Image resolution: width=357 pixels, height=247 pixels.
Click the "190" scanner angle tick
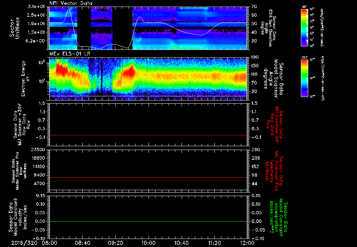(255, 57)
